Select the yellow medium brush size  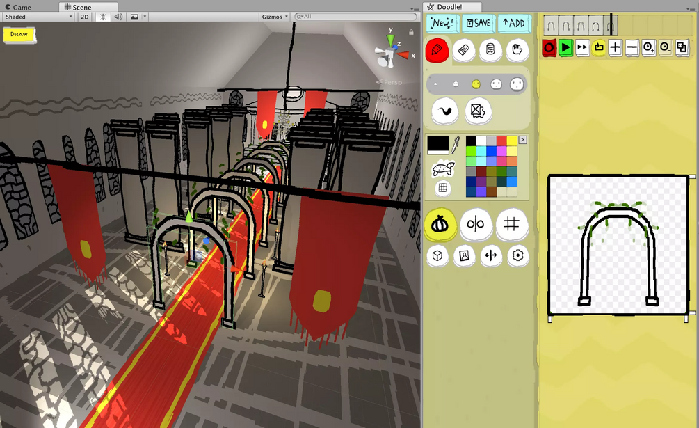pos(476,84)
